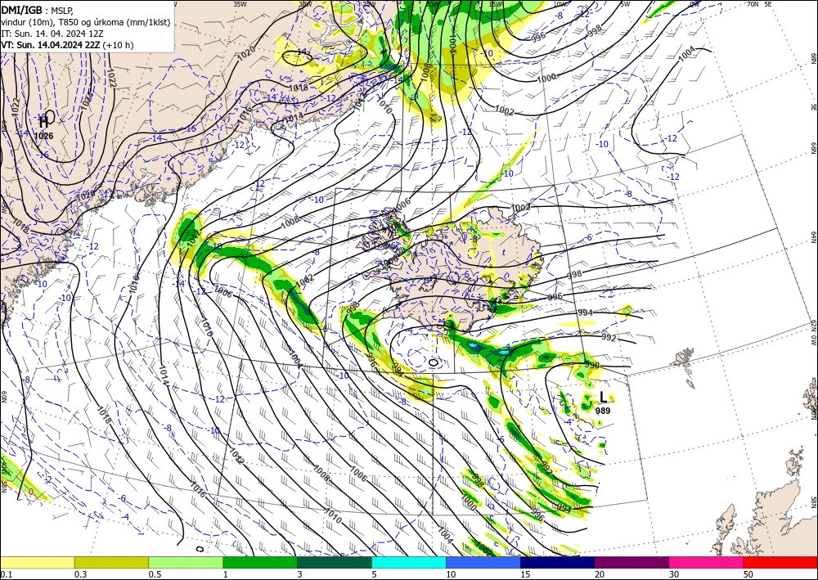Click the '1024' isobar label over Greenland
This screenshot has width=818, height=580.
(x=86, y=101)
